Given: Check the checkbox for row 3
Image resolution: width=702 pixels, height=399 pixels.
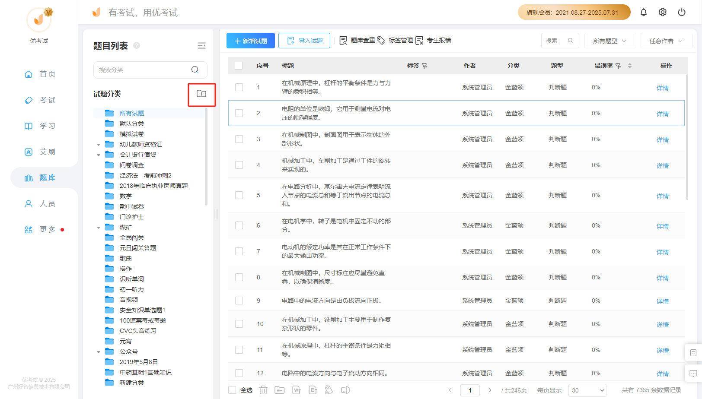Looking at the screenshot, I should tap(239, 139).
